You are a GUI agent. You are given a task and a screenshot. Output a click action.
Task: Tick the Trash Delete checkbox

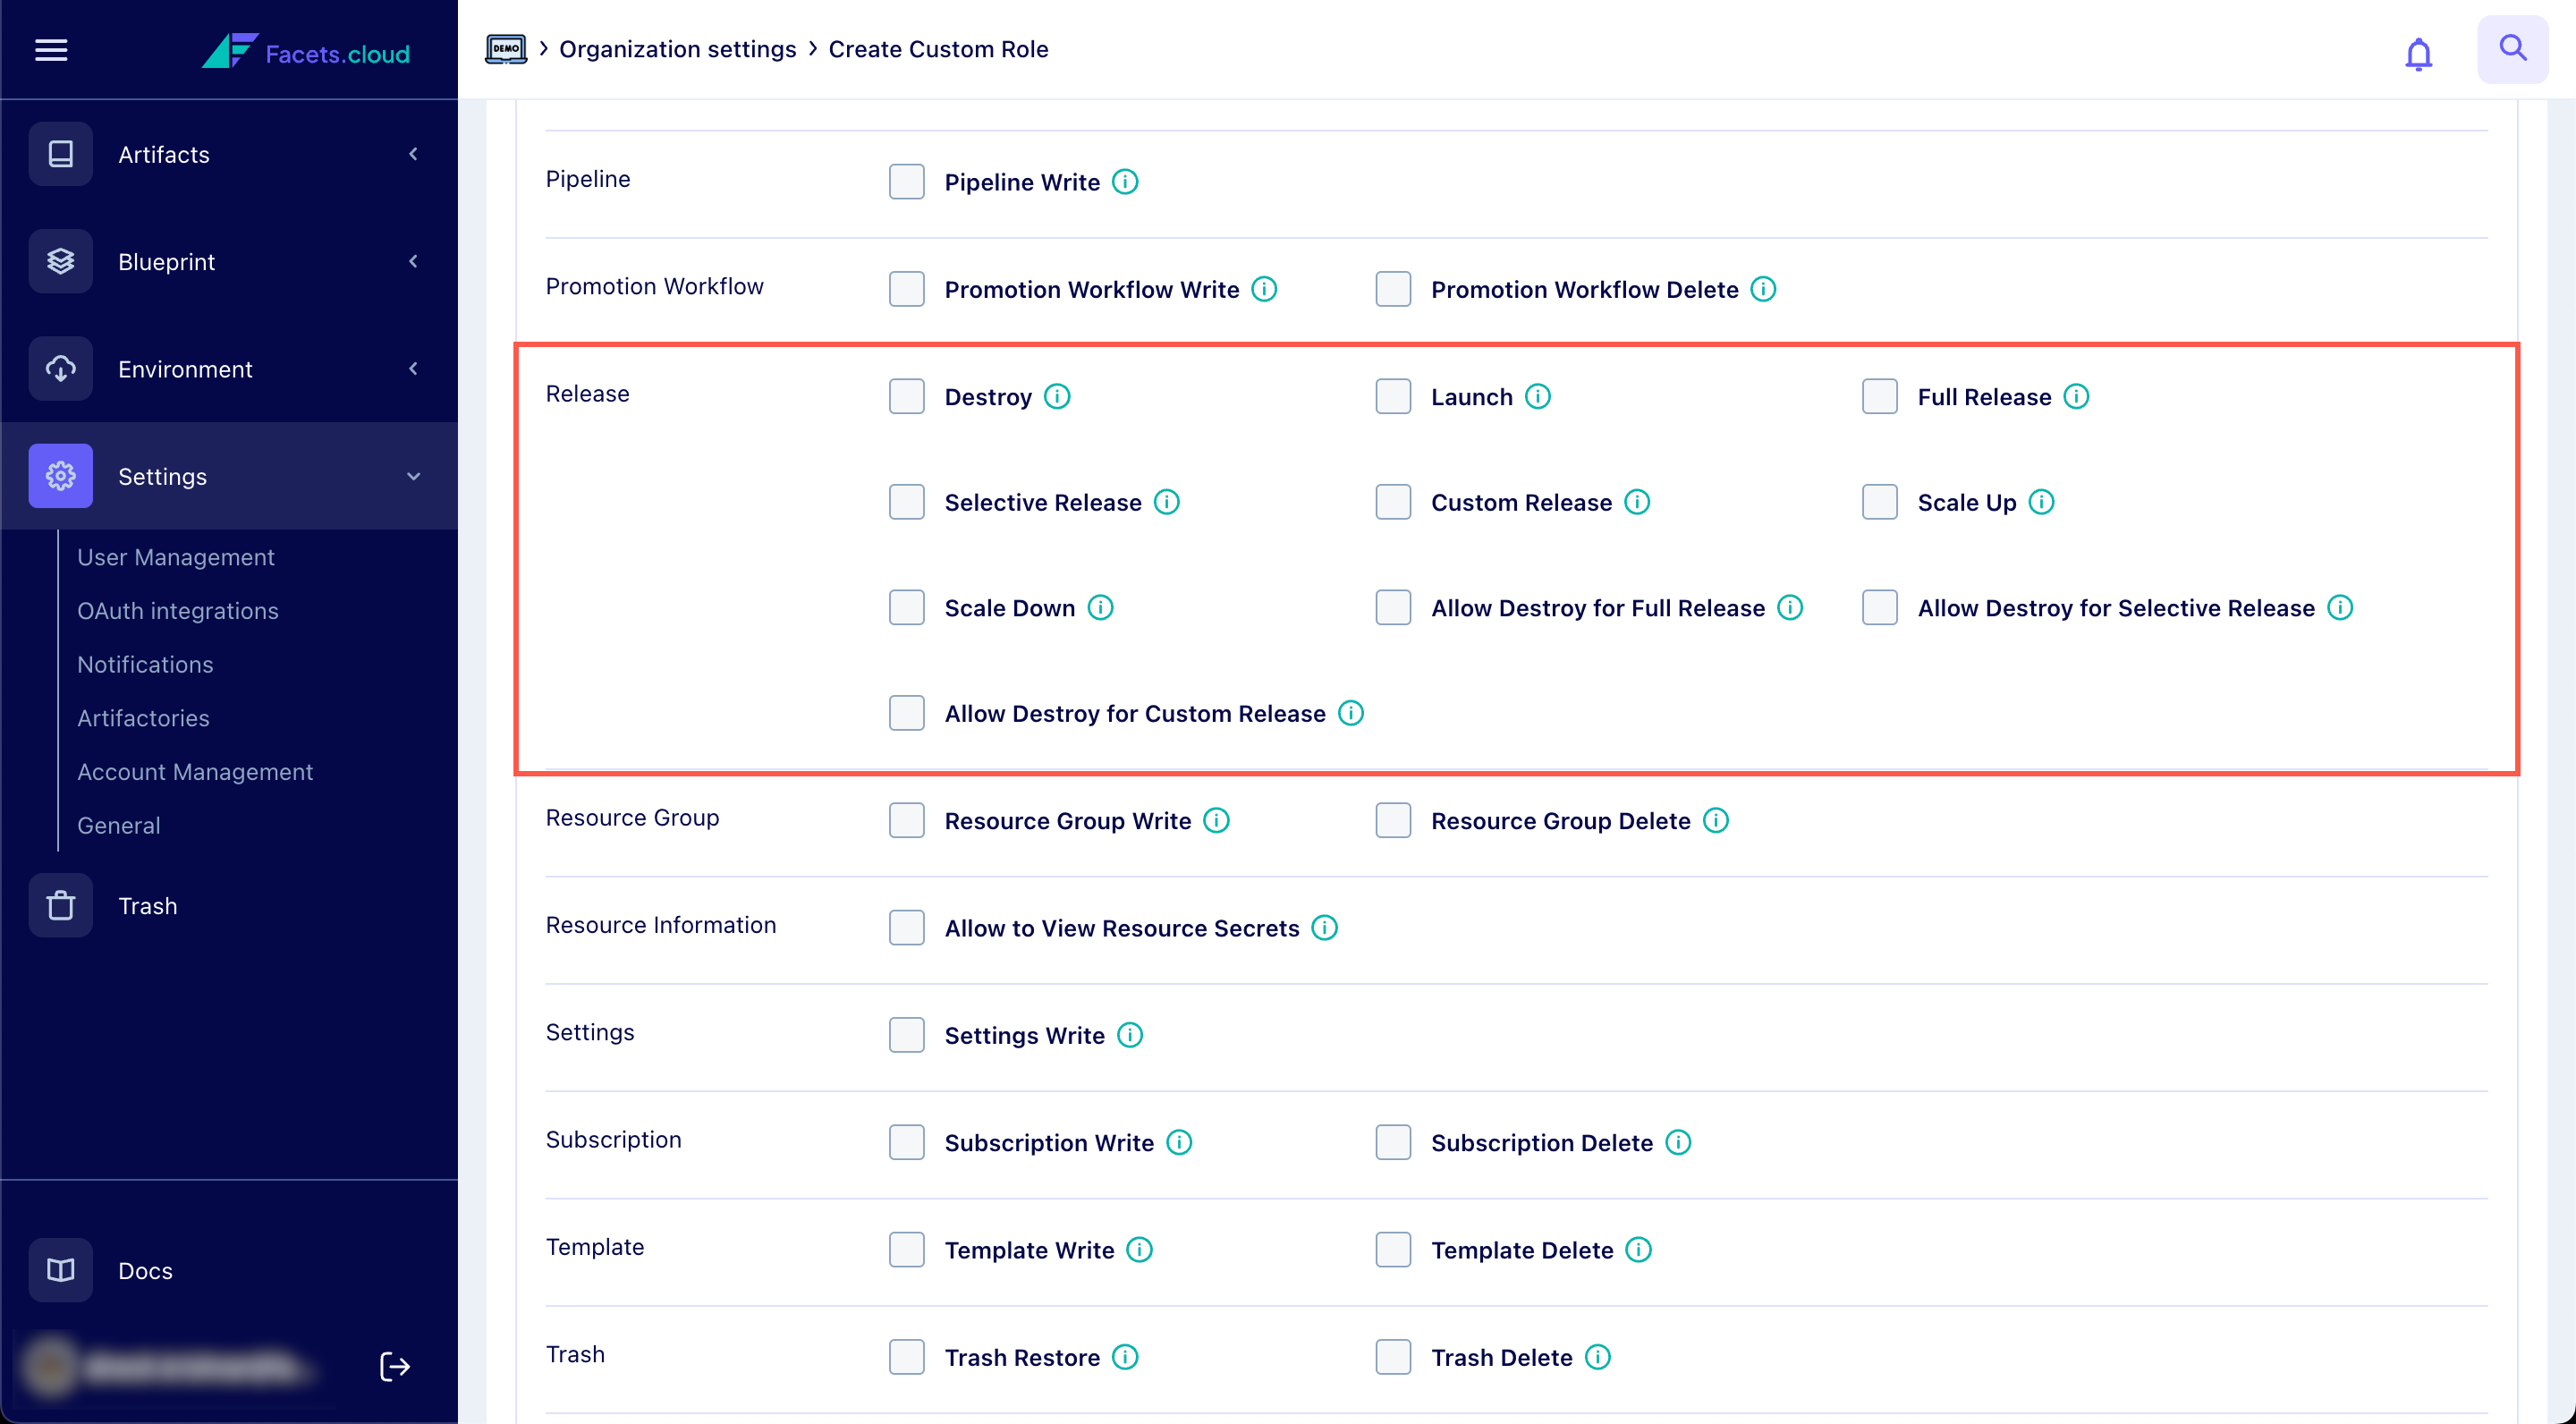tap(1392, 1357)
